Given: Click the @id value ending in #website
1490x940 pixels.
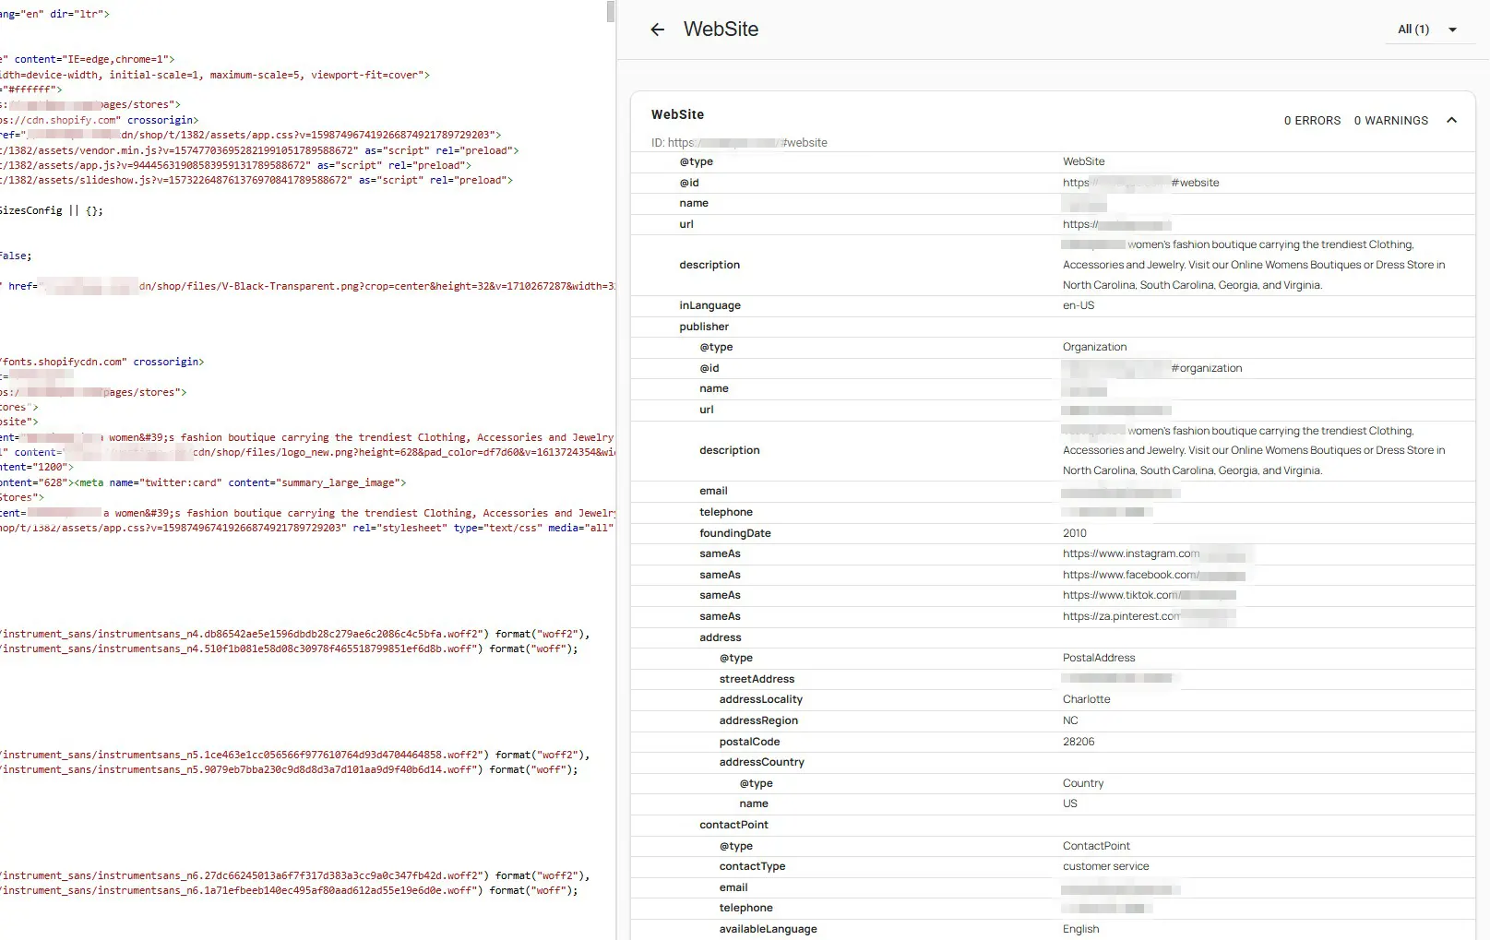Looking at the screenshot, I should [x=1140, y=183].
